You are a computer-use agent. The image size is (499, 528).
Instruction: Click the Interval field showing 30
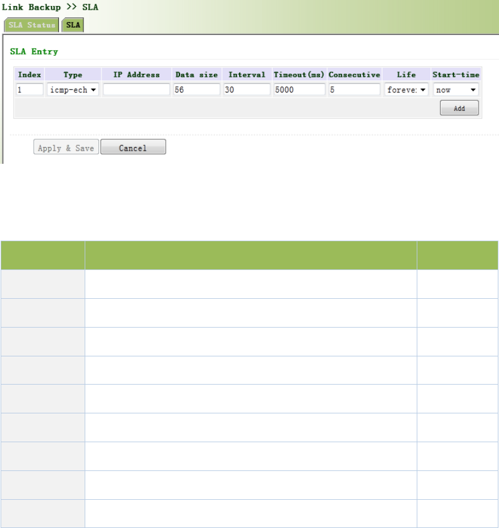247,90
